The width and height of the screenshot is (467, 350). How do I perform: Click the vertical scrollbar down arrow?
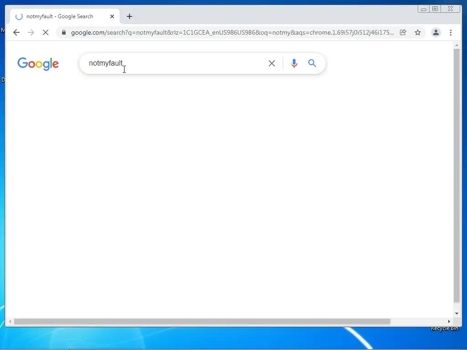[457, 314]
